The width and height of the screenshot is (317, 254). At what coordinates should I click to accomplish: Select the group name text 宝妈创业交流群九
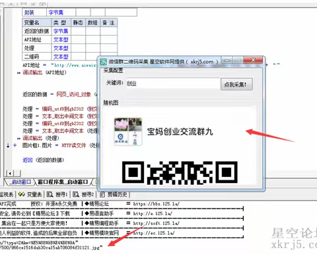(180, 132)
